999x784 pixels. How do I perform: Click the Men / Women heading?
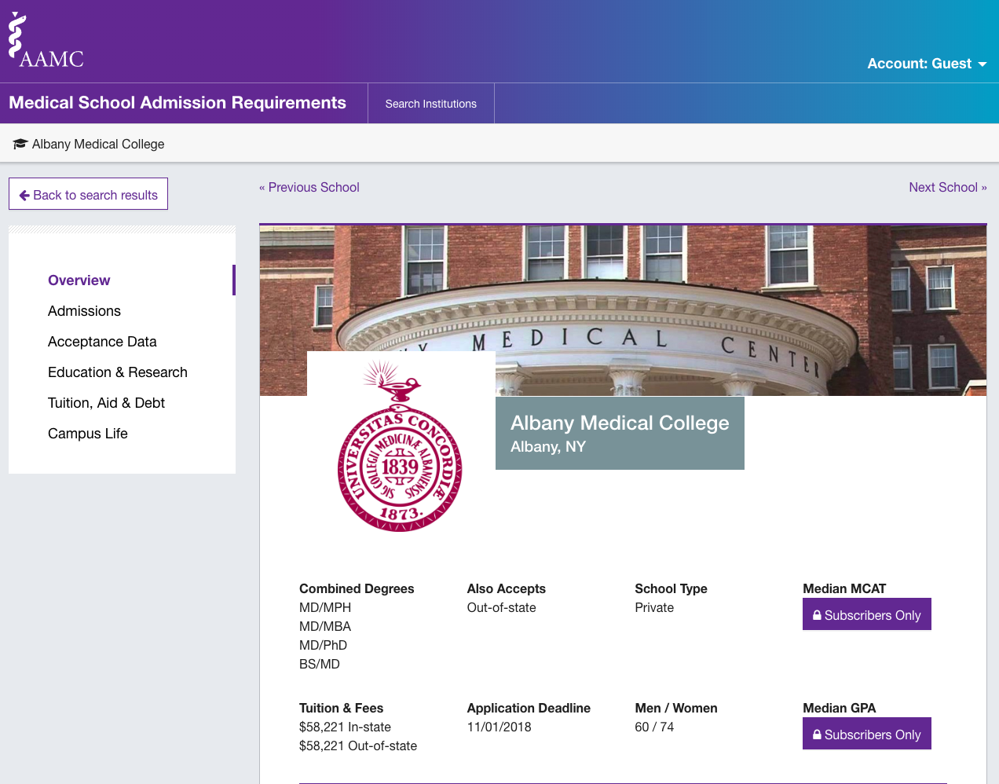coord(676,708)
